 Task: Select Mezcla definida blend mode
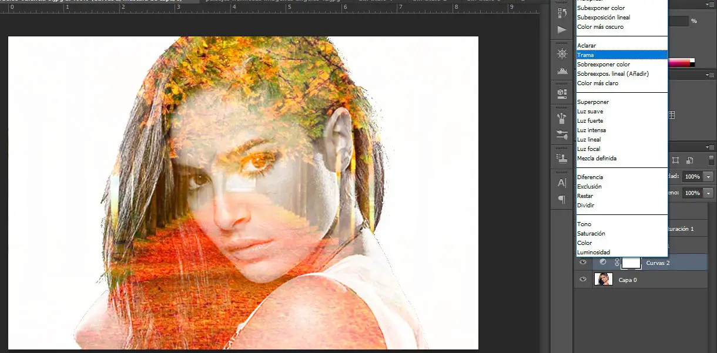tap(621, 158)
